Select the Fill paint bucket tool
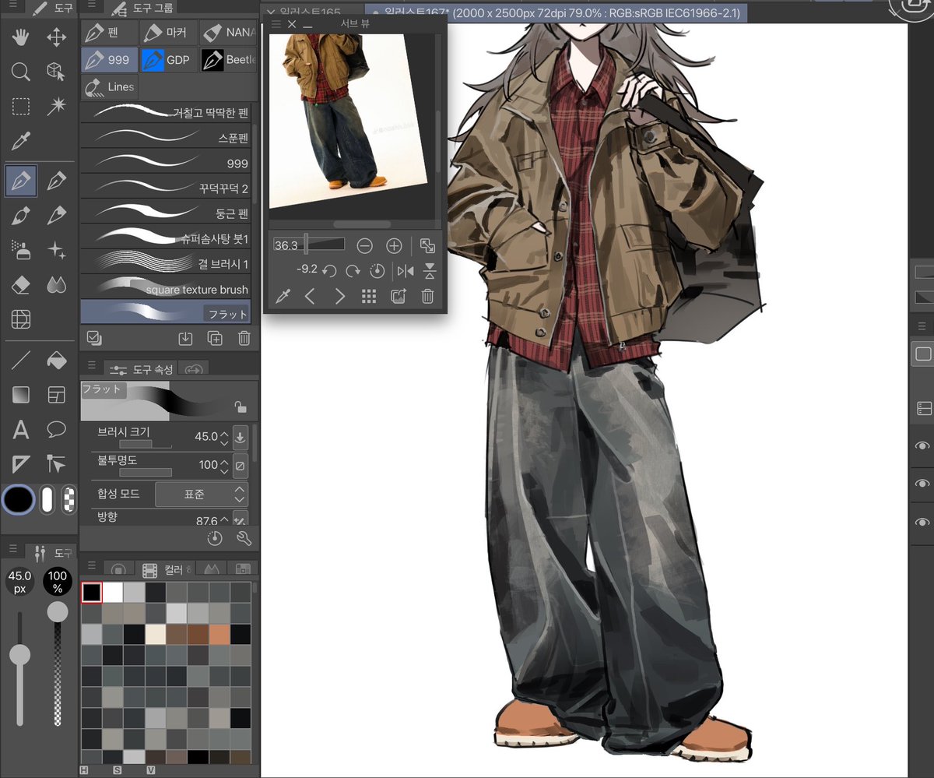The image size is (934, 778). click(56, 360)
